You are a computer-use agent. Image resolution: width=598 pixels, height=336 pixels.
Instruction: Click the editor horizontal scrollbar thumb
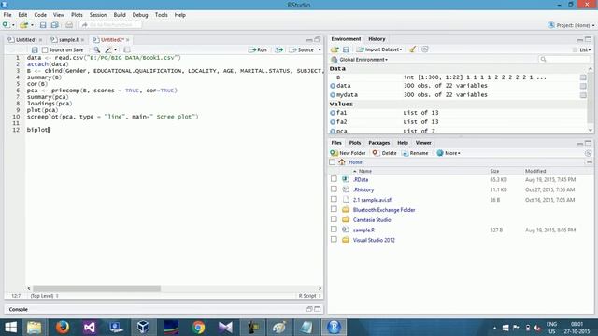96,288
